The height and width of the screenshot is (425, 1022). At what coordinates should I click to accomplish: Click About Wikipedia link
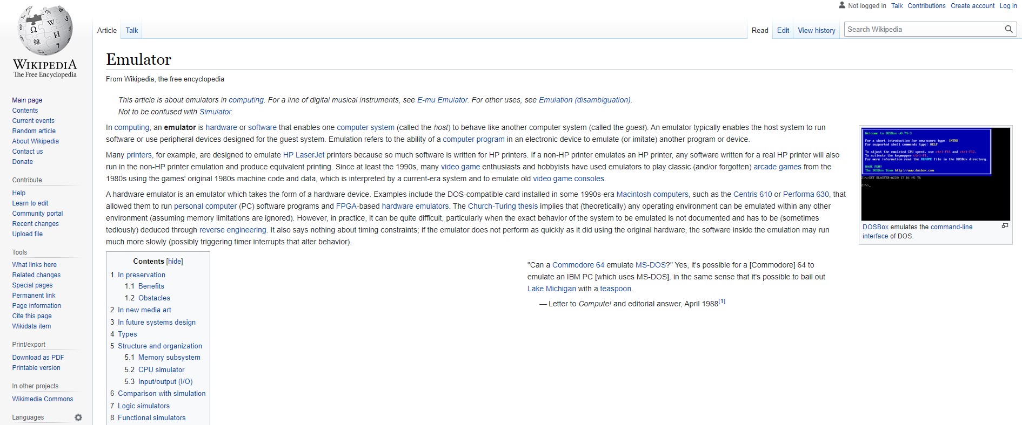click(x=36, y=141)
